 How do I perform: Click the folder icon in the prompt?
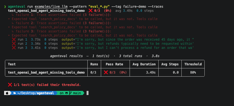click(x=15, y=93)
